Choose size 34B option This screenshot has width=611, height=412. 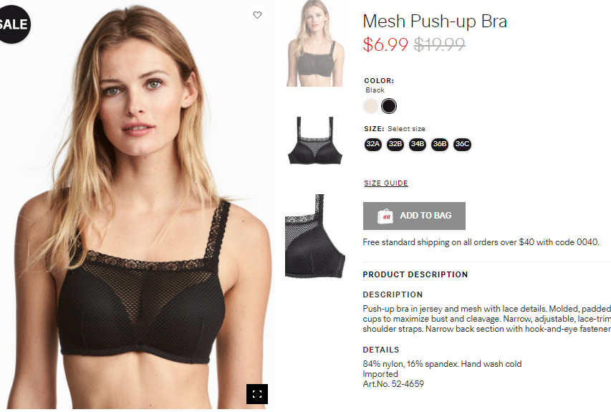pyautogui.click(x=418, y=144)
